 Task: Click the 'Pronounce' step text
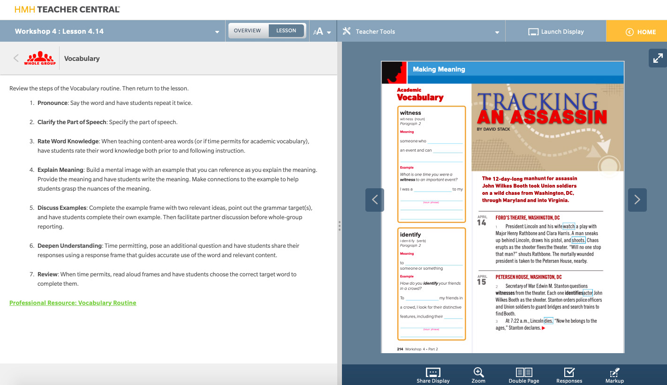click(115, 103)
